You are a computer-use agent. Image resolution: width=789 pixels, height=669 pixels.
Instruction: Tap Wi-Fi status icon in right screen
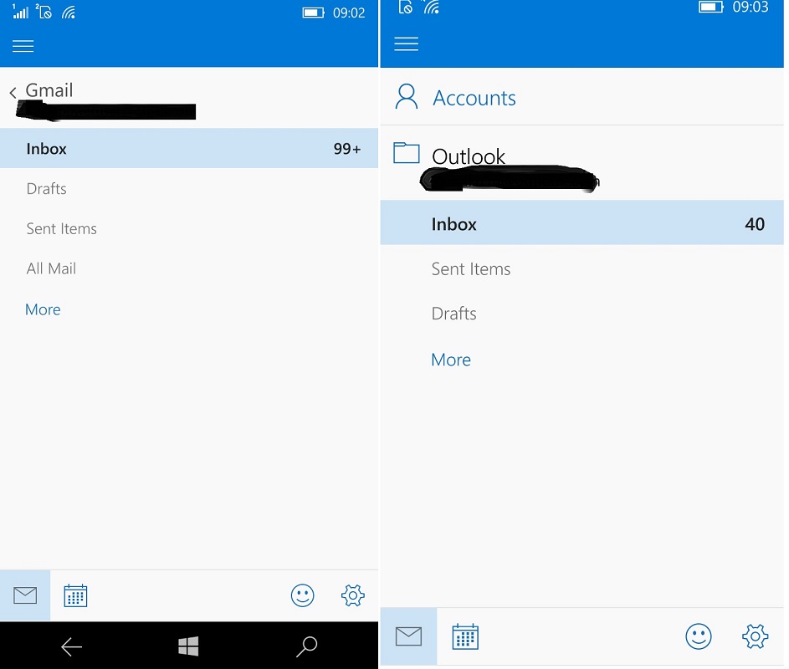tap(431, 7)
